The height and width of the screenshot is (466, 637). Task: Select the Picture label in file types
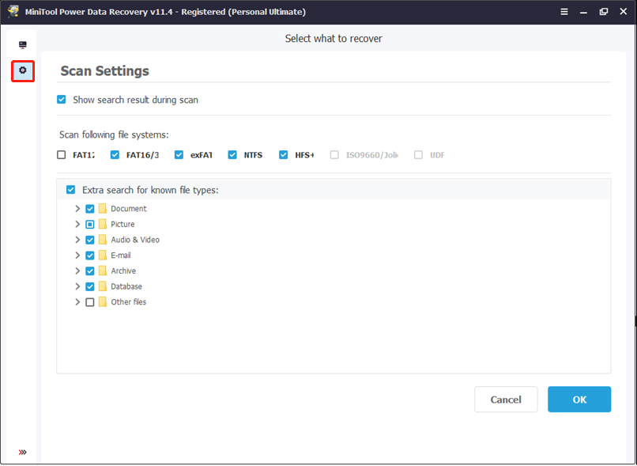coord(122,224)
